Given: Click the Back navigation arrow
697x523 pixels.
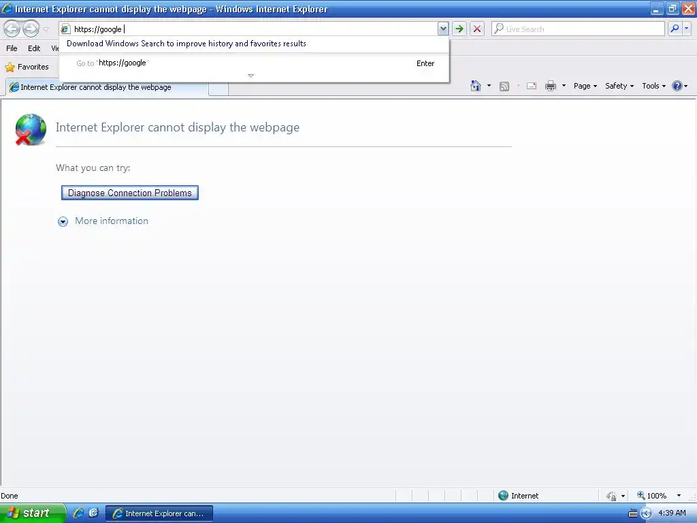Looking at the screenshot, I should pos(12,29).
